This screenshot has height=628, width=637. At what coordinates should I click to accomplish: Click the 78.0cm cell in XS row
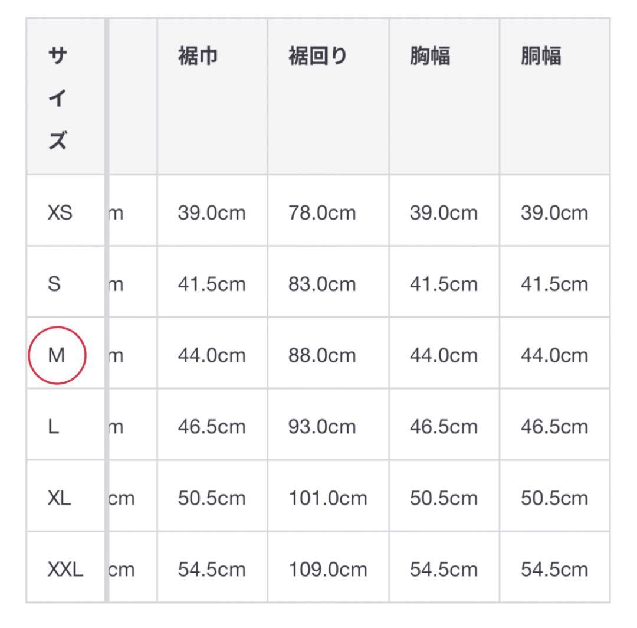point(322,213)
